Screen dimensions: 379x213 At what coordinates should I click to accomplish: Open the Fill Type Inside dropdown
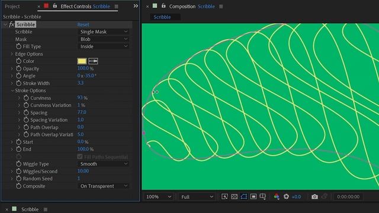click(x=104, y=46)
